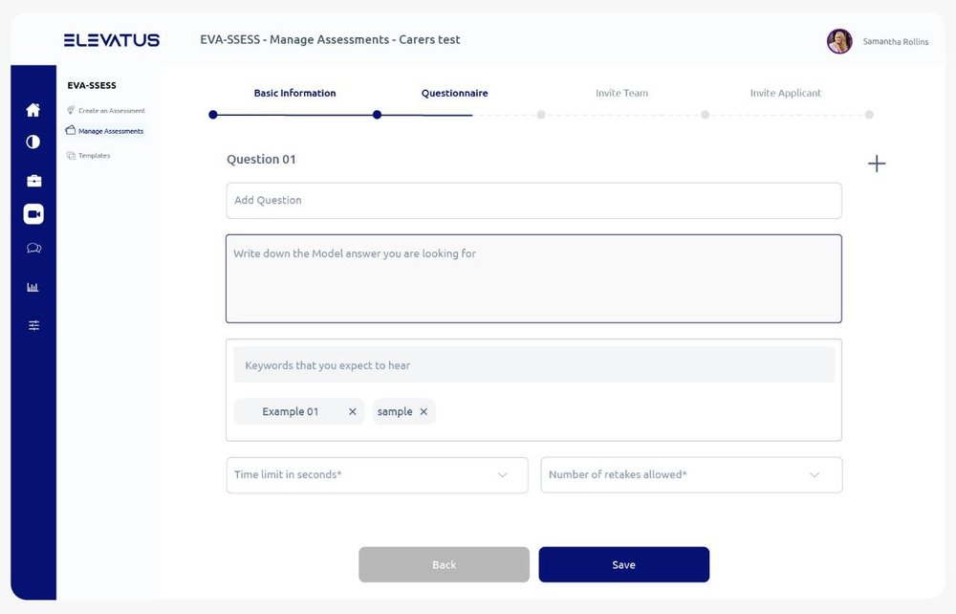Remove the 'sample' keyword tag
Image resolution: width=956 pixels, height=614 pixels.
(x=424, y=412)
